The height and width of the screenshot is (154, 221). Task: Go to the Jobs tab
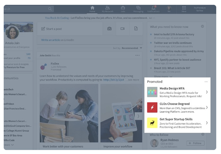tap(123, 9)
